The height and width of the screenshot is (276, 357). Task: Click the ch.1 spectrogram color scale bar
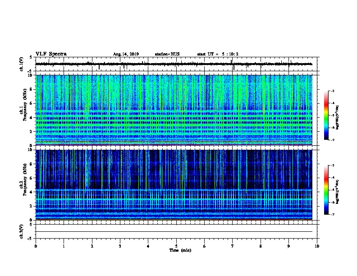[326, 115]
